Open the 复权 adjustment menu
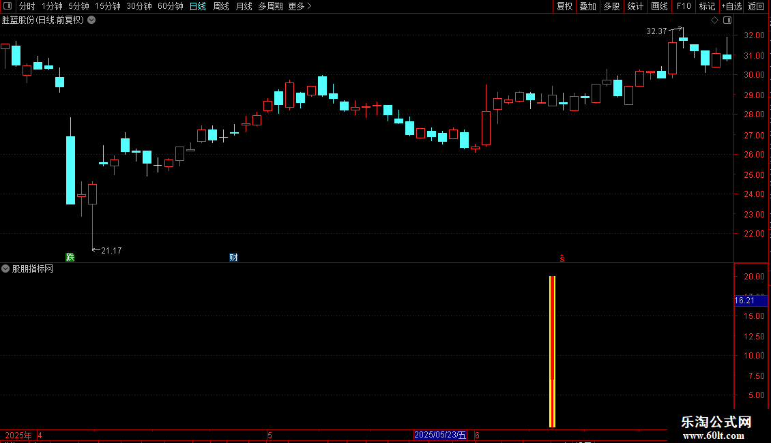This screenshot has height=443, width=771. point(564,6)
